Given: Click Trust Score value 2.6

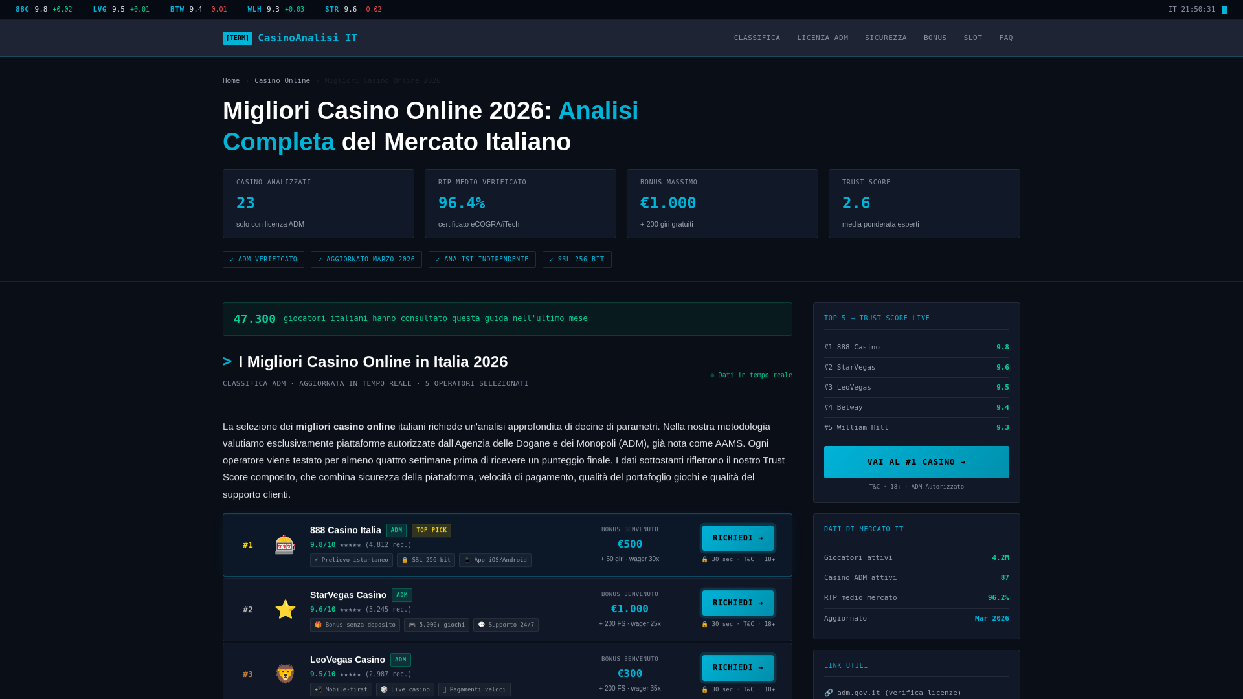Looking at the screenshot, I should [x=856, y=203].
